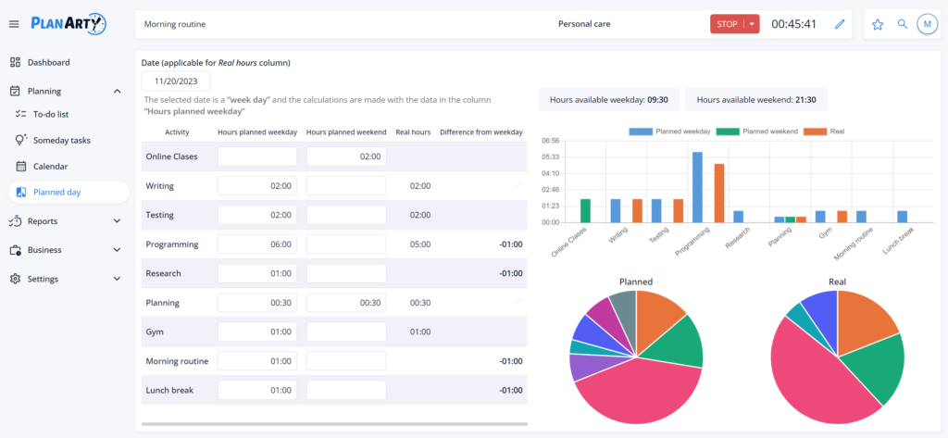
Task: Click the date field showing 11/20/2023
Action: (x=176, y=81)
